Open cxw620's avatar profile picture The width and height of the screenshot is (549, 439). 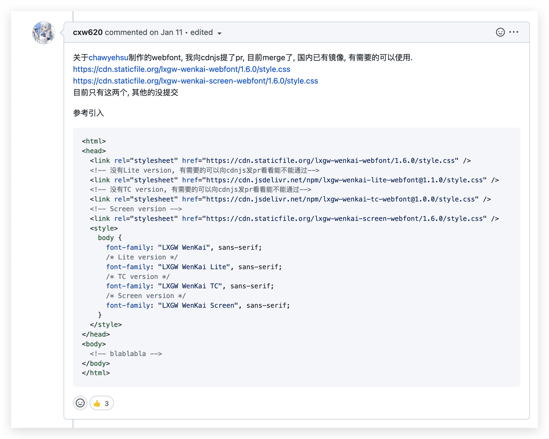[44, 33]
